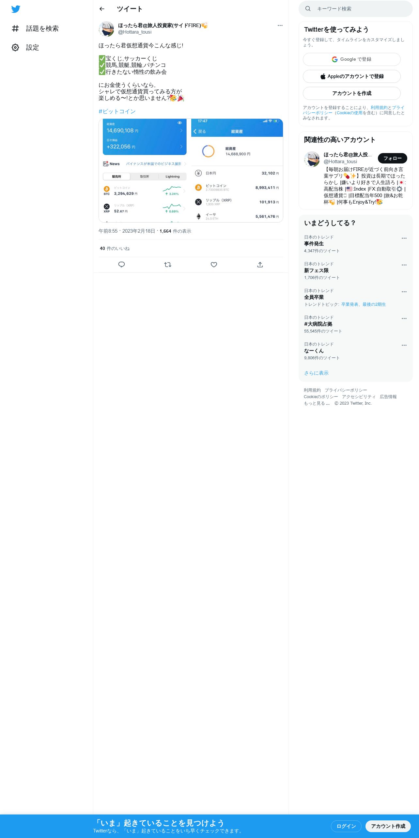Open options for 全員卒業 trend

pos(404,292)
